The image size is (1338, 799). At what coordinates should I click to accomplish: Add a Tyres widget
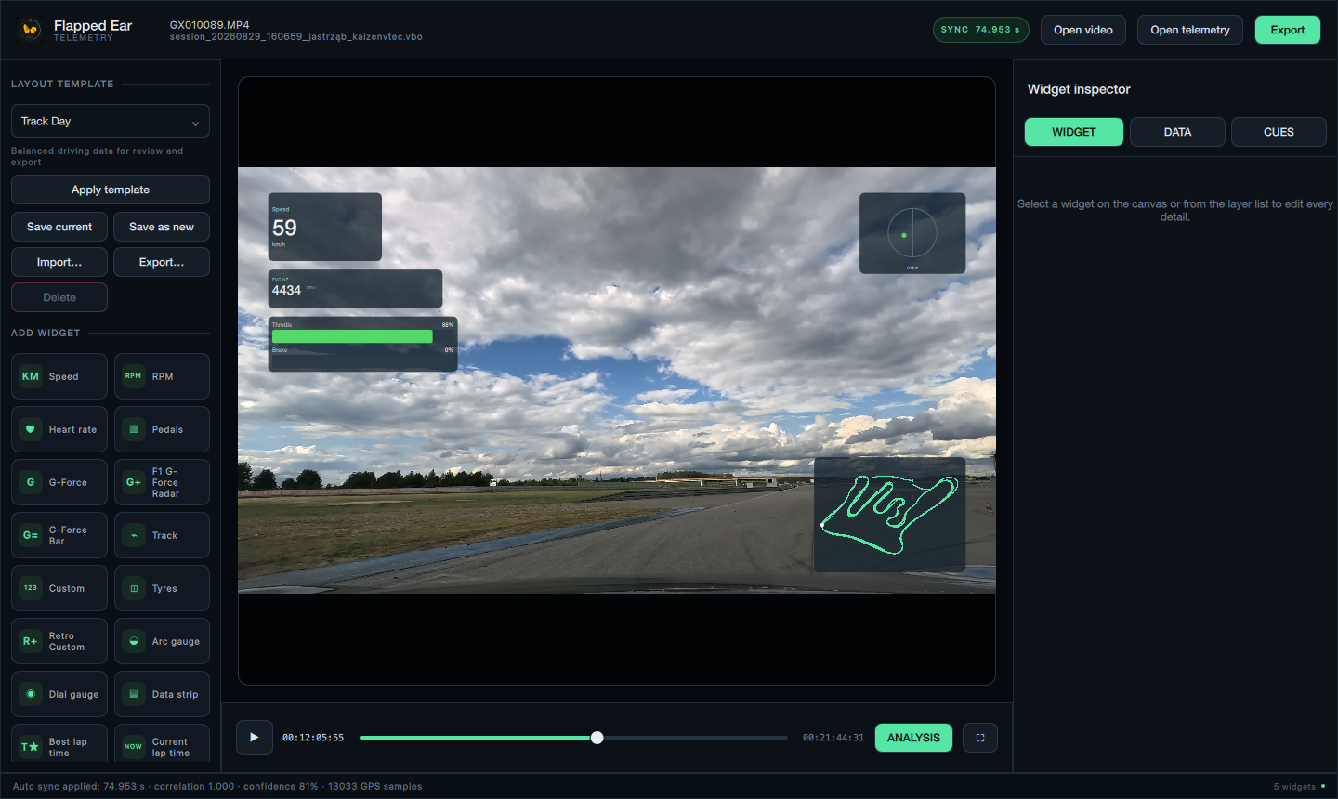click(162, 588)
